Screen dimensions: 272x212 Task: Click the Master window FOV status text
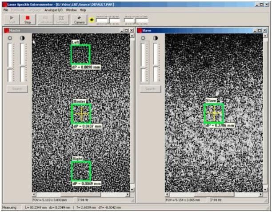click(x=50, y=200)
